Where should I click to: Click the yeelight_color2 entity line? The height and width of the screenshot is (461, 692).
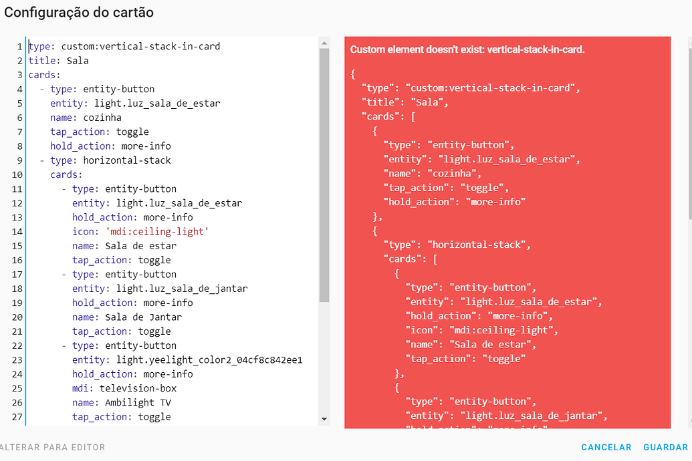tap(187, 360)
